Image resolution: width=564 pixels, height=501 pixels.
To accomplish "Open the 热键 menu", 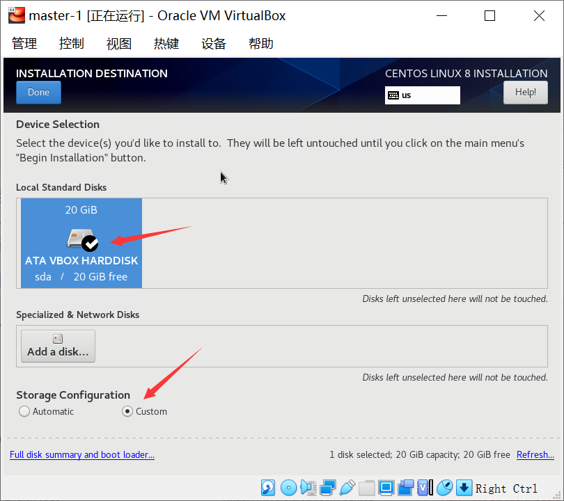I will (166, 43).
